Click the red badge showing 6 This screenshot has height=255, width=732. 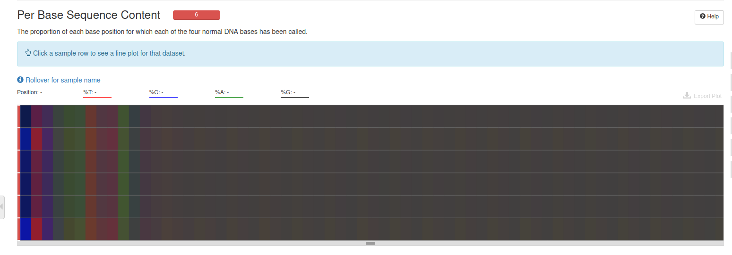point(197,15)
